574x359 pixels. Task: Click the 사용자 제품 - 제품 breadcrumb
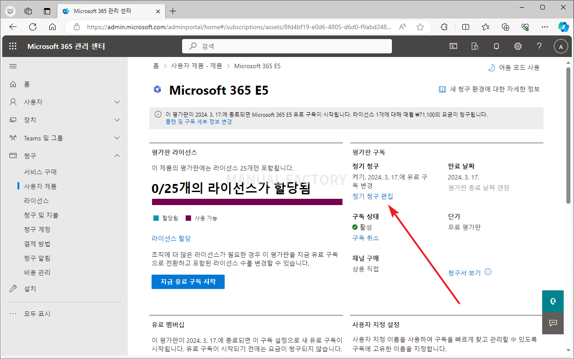[x=196, y=66]
